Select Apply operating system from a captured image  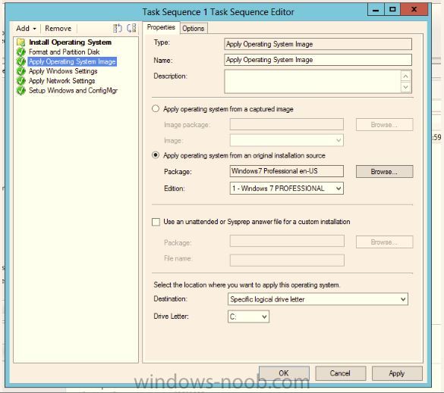[156, 109]
